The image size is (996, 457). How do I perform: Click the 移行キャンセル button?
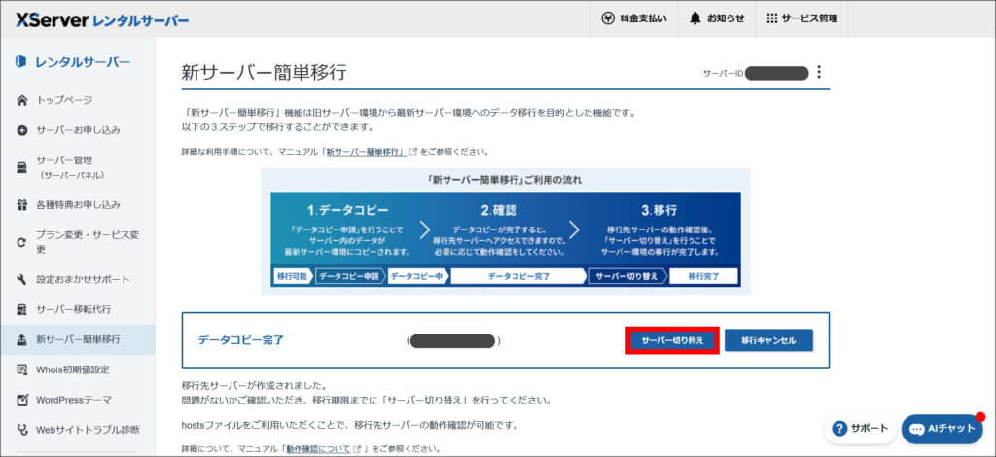[x=768, y=341]
